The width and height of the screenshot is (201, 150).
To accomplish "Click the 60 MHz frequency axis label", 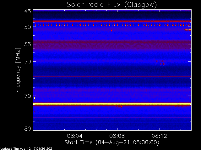I will point(28,61).
